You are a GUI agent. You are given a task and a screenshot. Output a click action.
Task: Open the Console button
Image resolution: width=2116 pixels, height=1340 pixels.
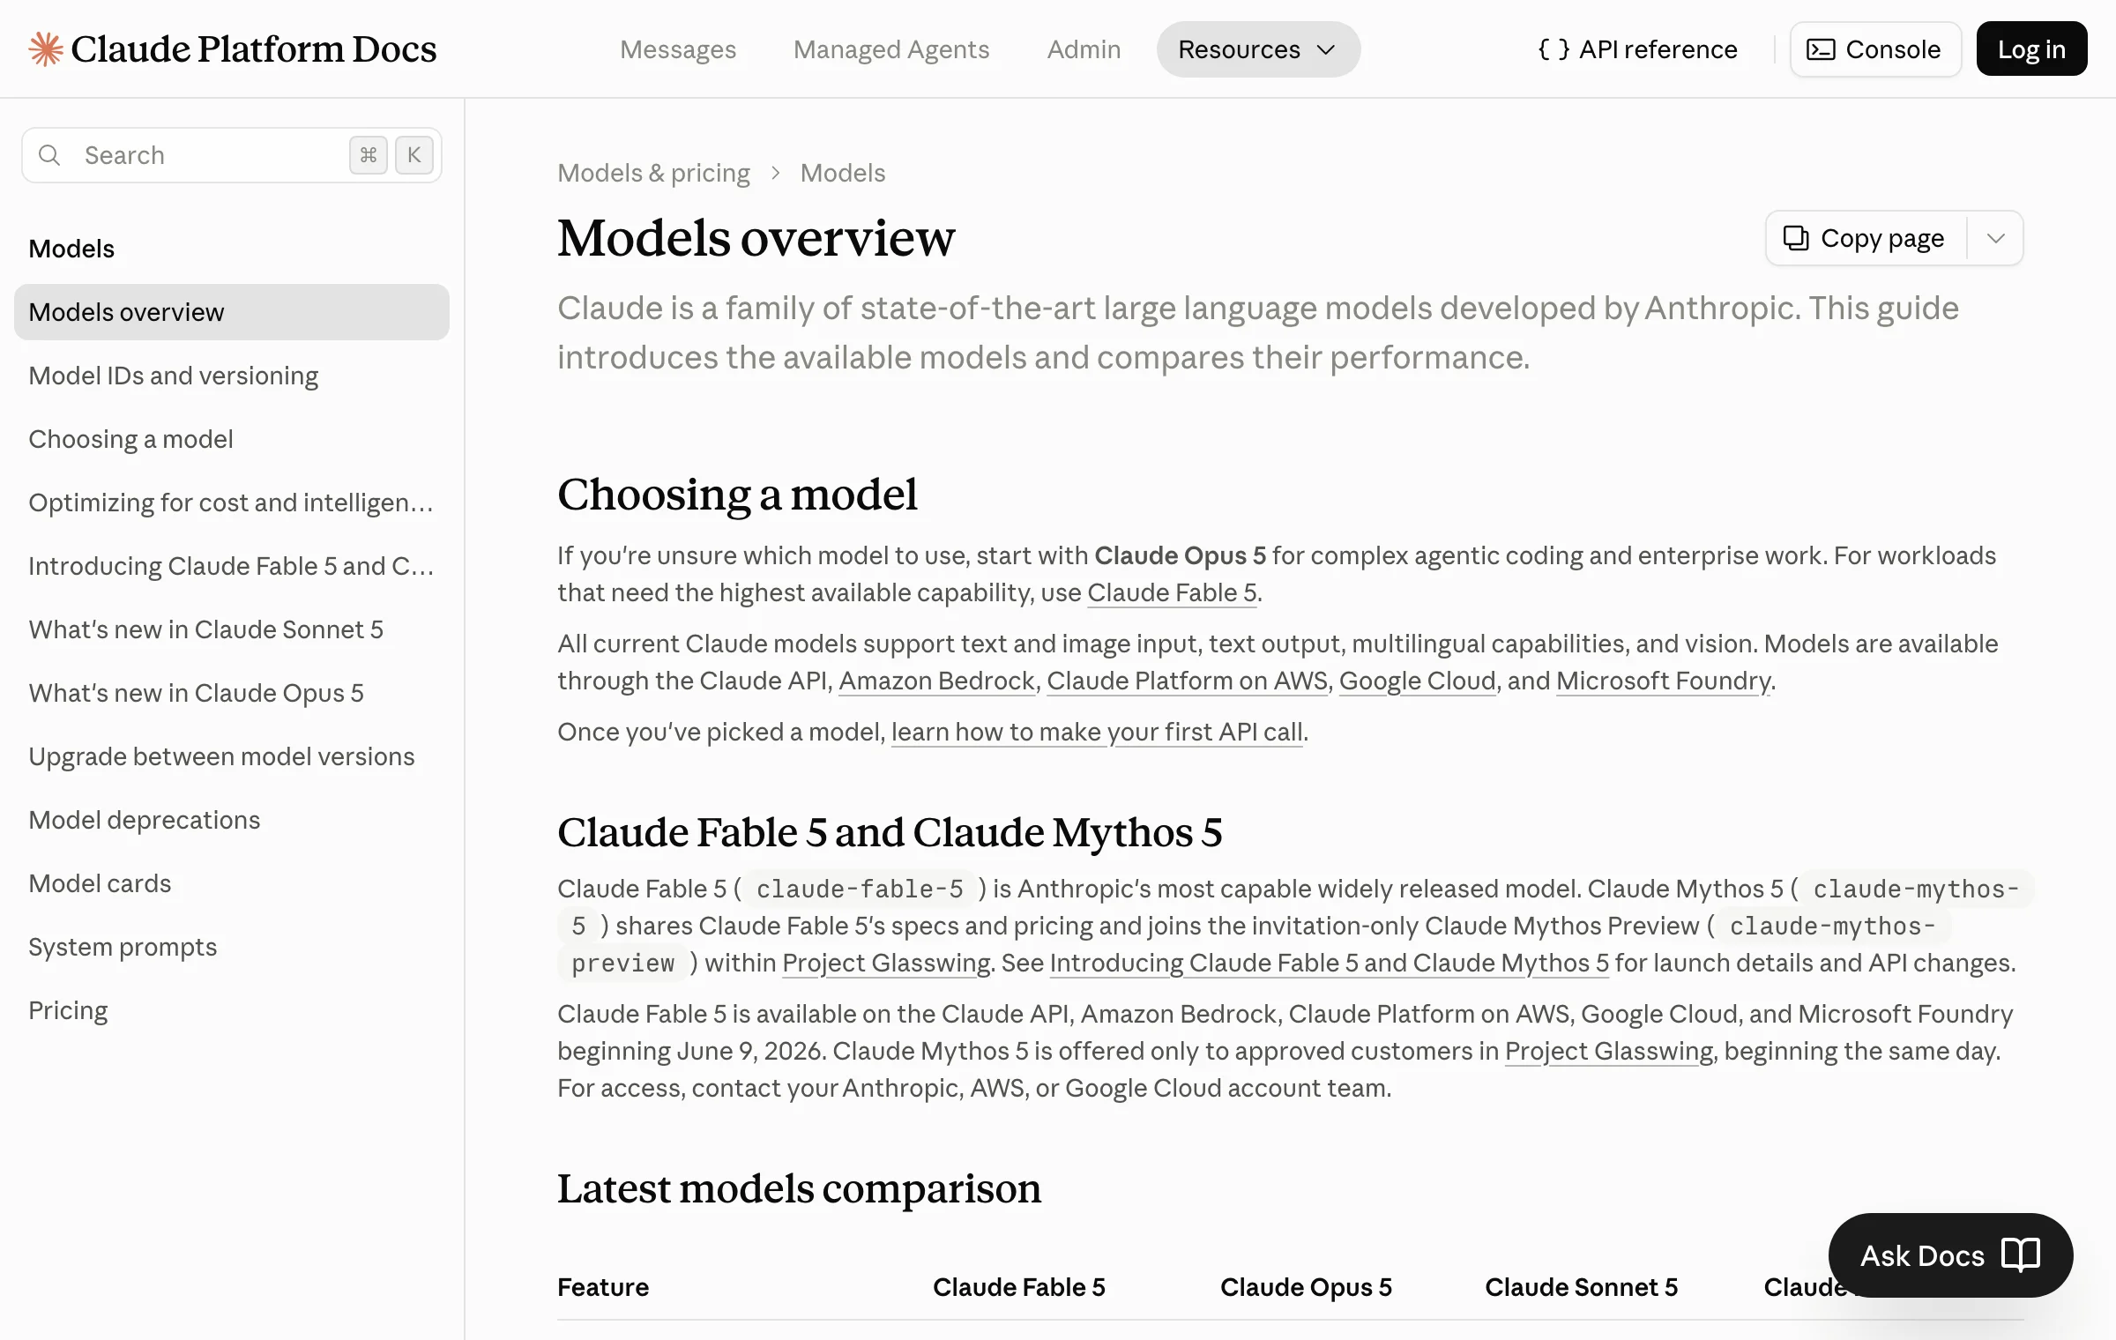pos(1875,49)
